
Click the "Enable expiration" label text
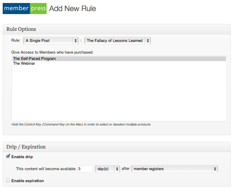(x=27, y=181)
